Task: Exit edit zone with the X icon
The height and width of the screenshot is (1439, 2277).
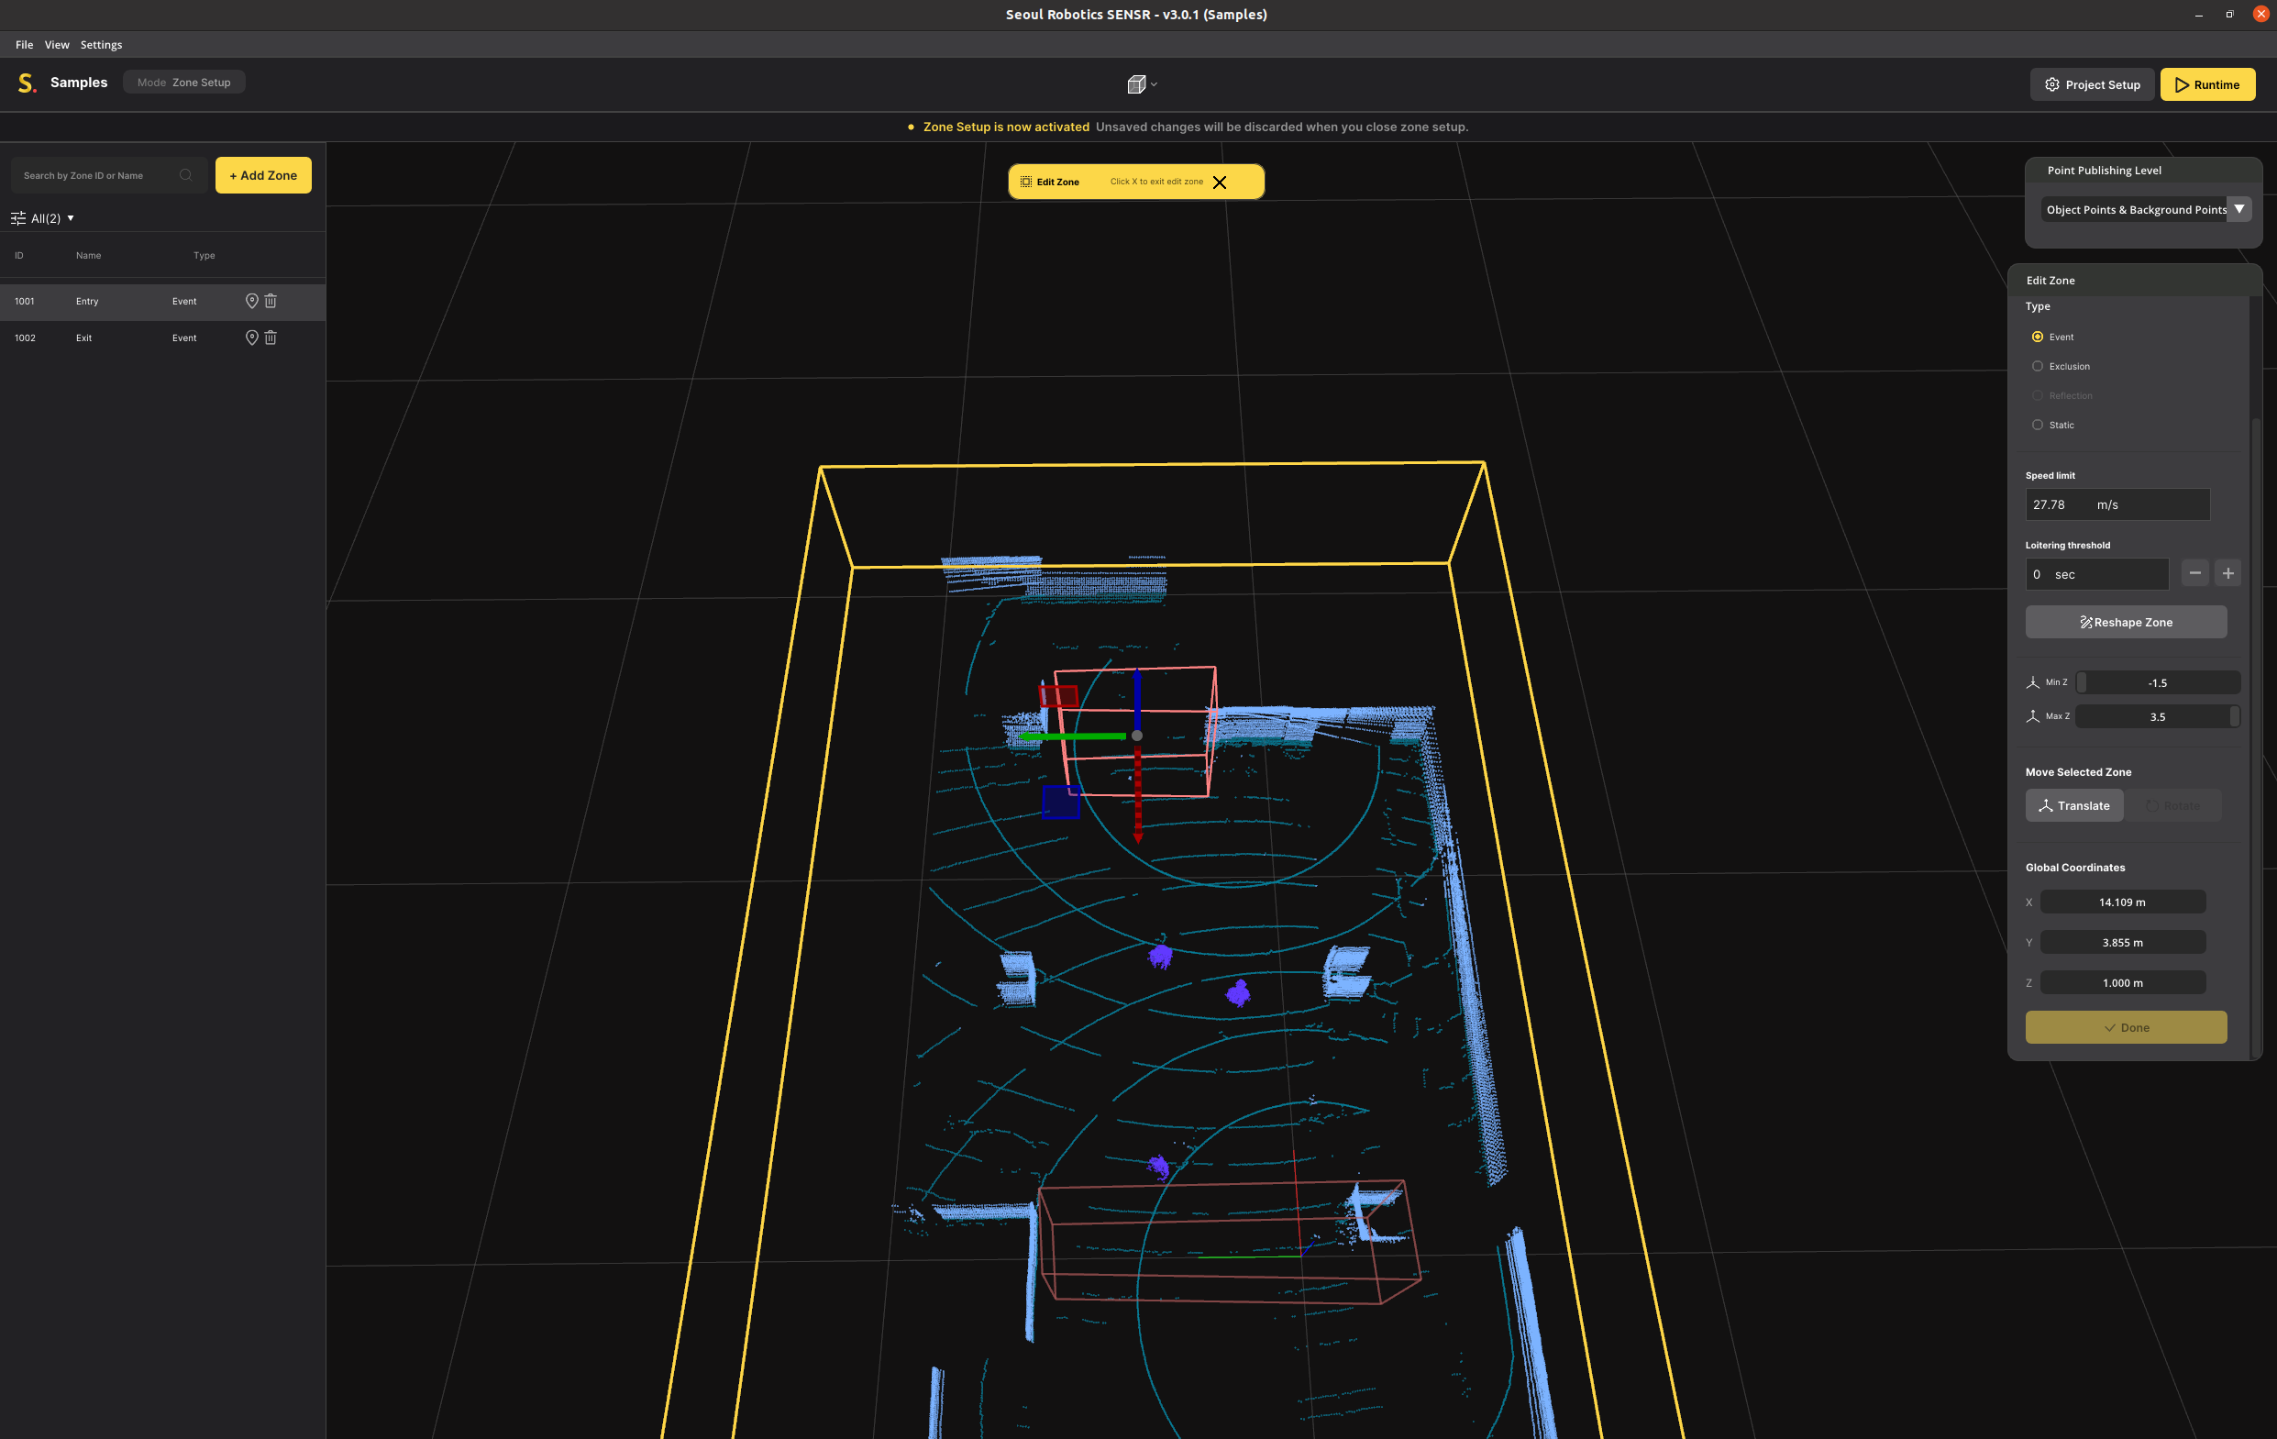Action: click(1220, 183)
